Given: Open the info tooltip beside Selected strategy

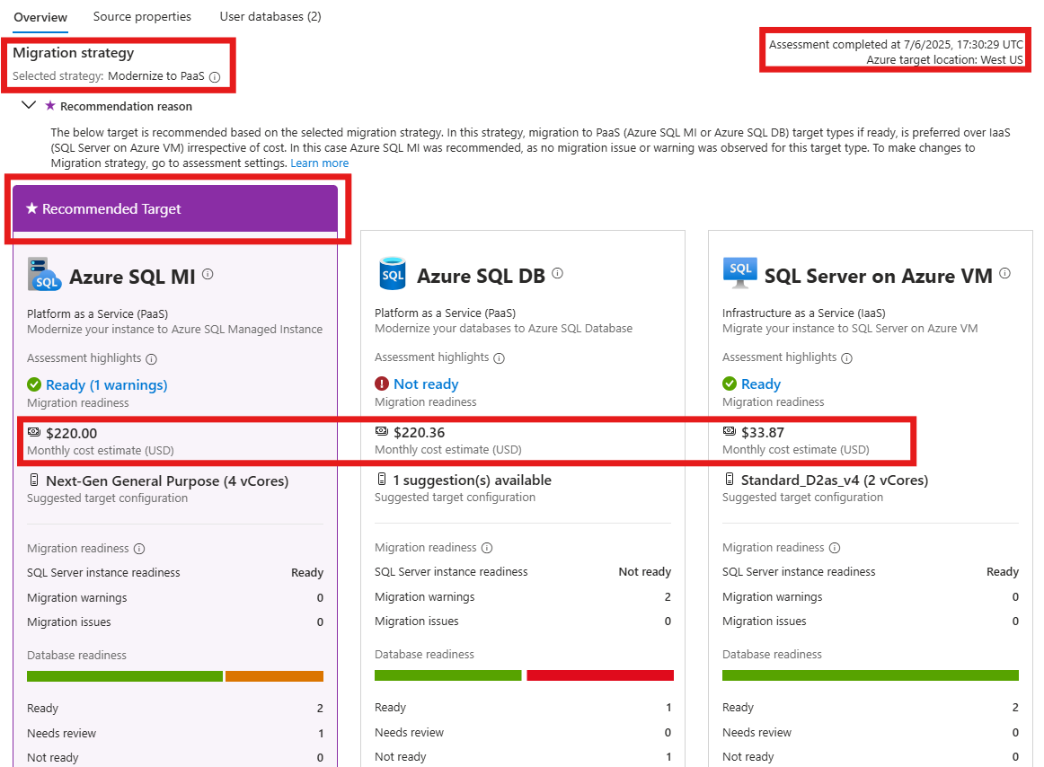Looking at the screenshot, I should [215, 77].
